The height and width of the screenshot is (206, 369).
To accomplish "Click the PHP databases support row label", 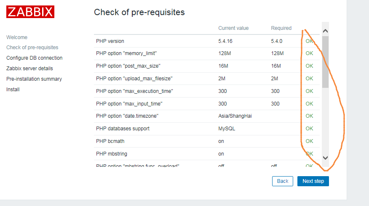I will pyautogui.click(x=123, y=129).
